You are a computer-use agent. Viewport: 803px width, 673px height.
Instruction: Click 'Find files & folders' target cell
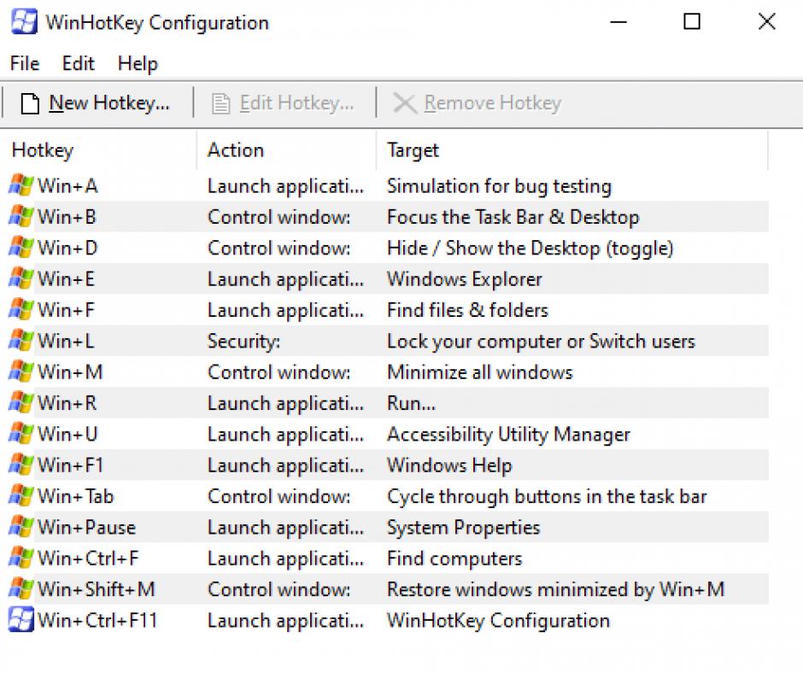click(x=467, y=310)
